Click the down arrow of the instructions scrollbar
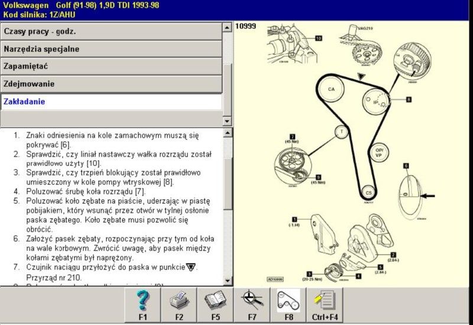Screen dimensions: 473x325 pos(228,281)
